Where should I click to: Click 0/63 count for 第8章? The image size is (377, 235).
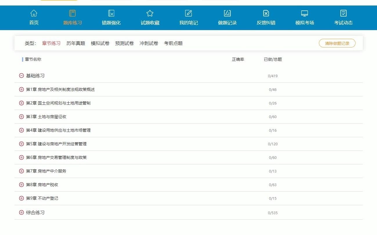click(x=273, y=185)
